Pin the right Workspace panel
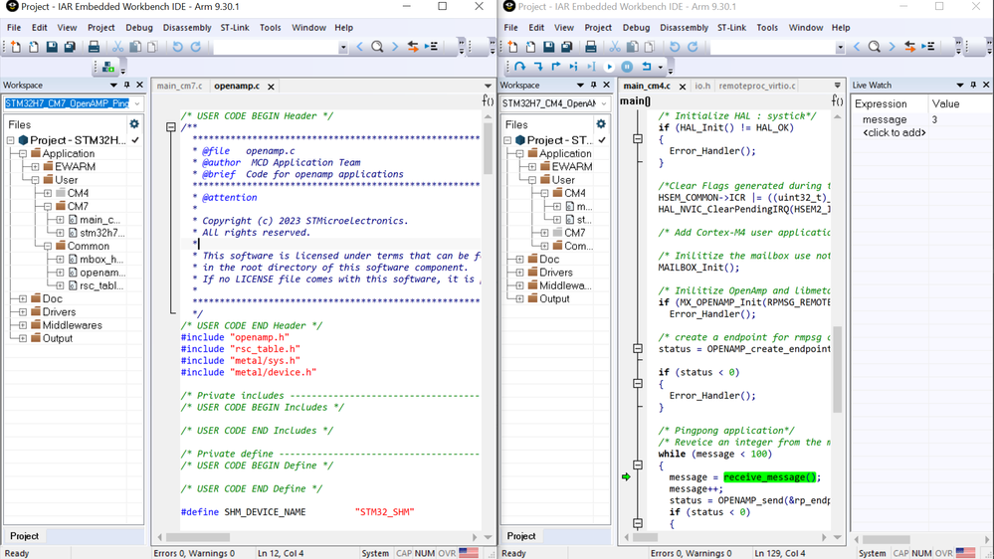The image size is (994, 559). (593, 85)
